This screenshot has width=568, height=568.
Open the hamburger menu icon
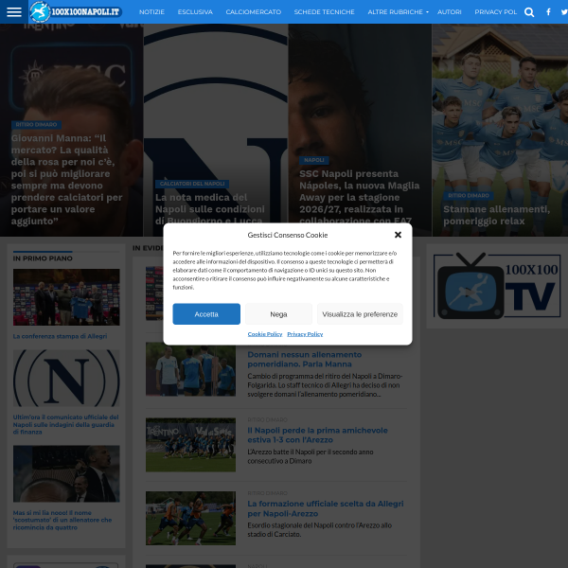[14, 12]
